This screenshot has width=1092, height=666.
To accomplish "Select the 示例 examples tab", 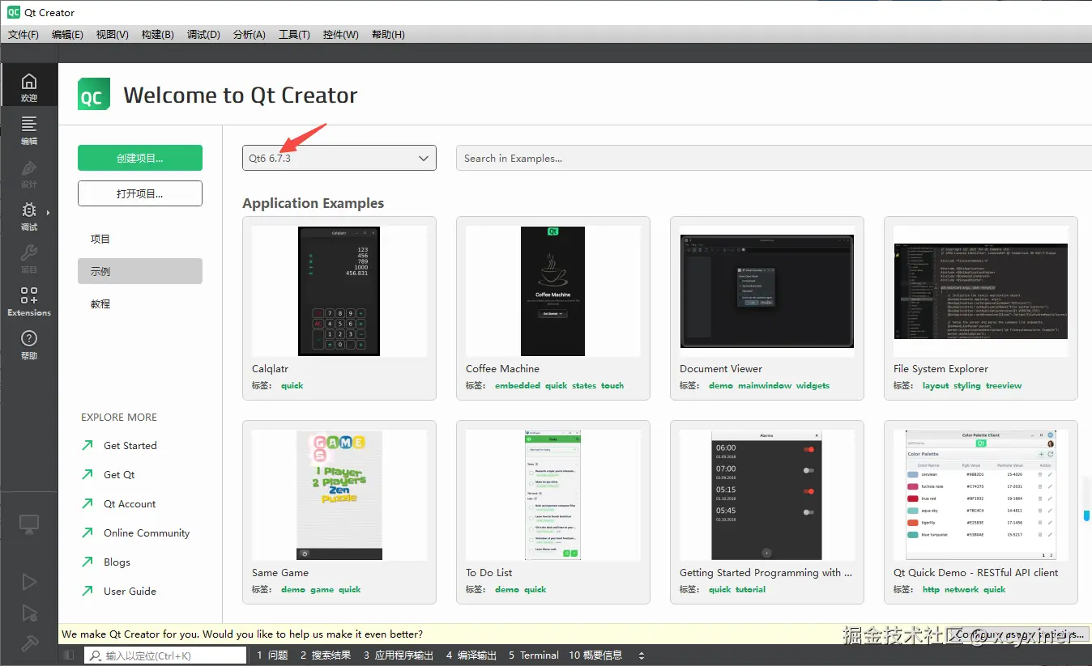I will point(140,271).
